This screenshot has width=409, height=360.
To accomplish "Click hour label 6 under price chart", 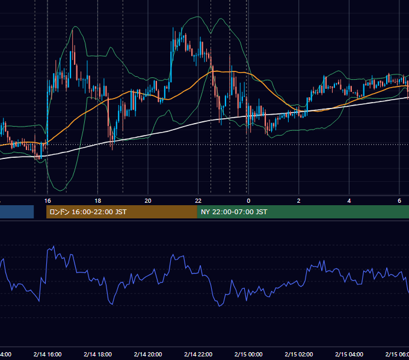I will tap(399, 201).
